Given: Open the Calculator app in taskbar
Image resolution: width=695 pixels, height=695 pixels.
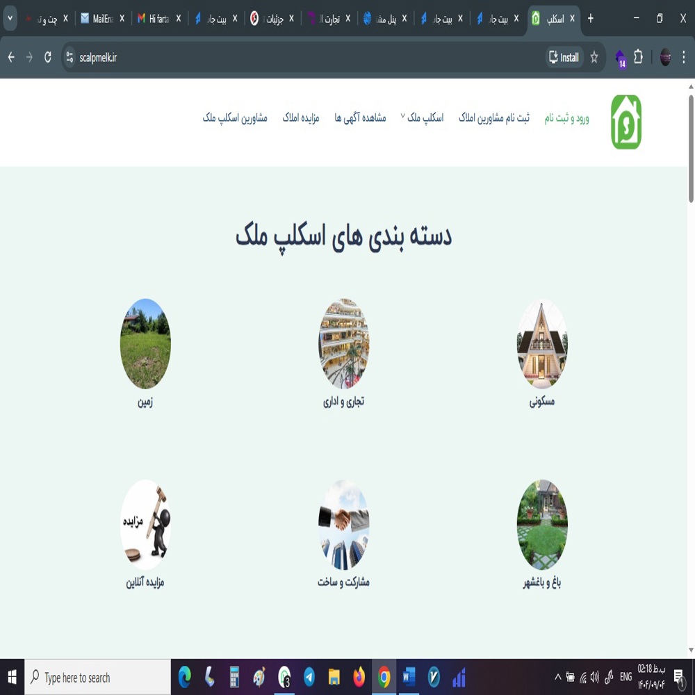Looking at the screenshot, I should pyautogui.click(x=234, y=677).
